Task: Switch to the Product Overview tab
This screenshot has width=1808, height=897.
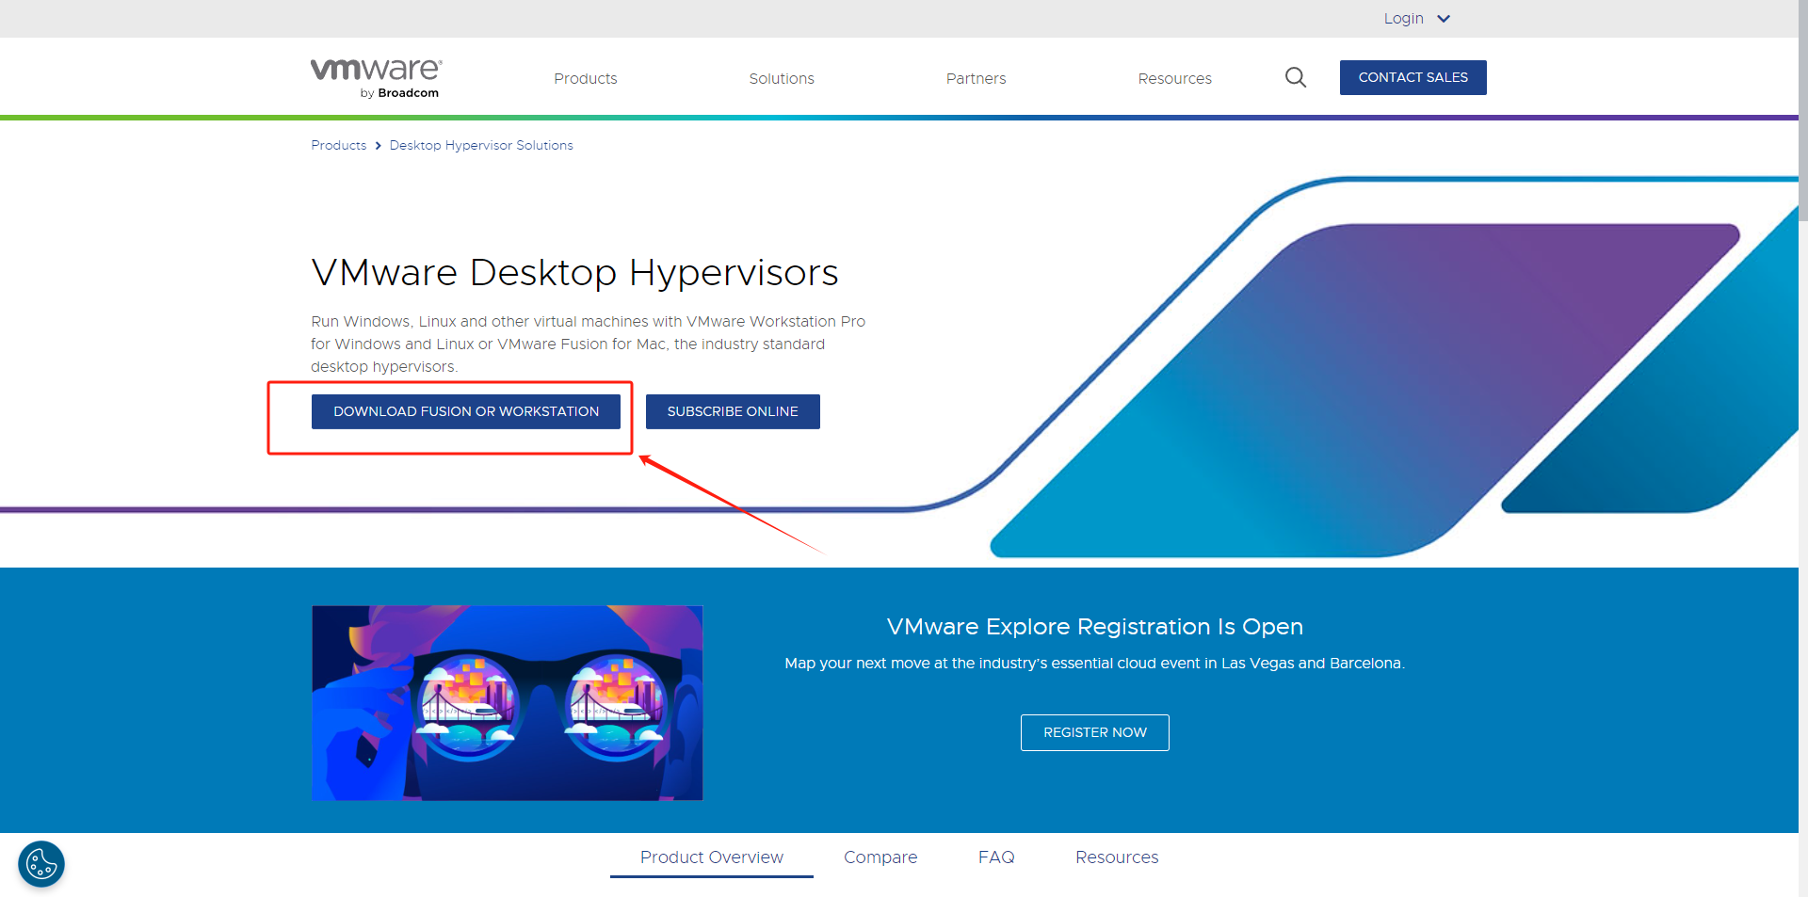Action: (712, 857)
